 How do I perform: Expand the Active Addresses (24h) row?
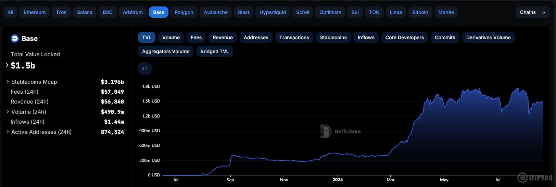8,132
